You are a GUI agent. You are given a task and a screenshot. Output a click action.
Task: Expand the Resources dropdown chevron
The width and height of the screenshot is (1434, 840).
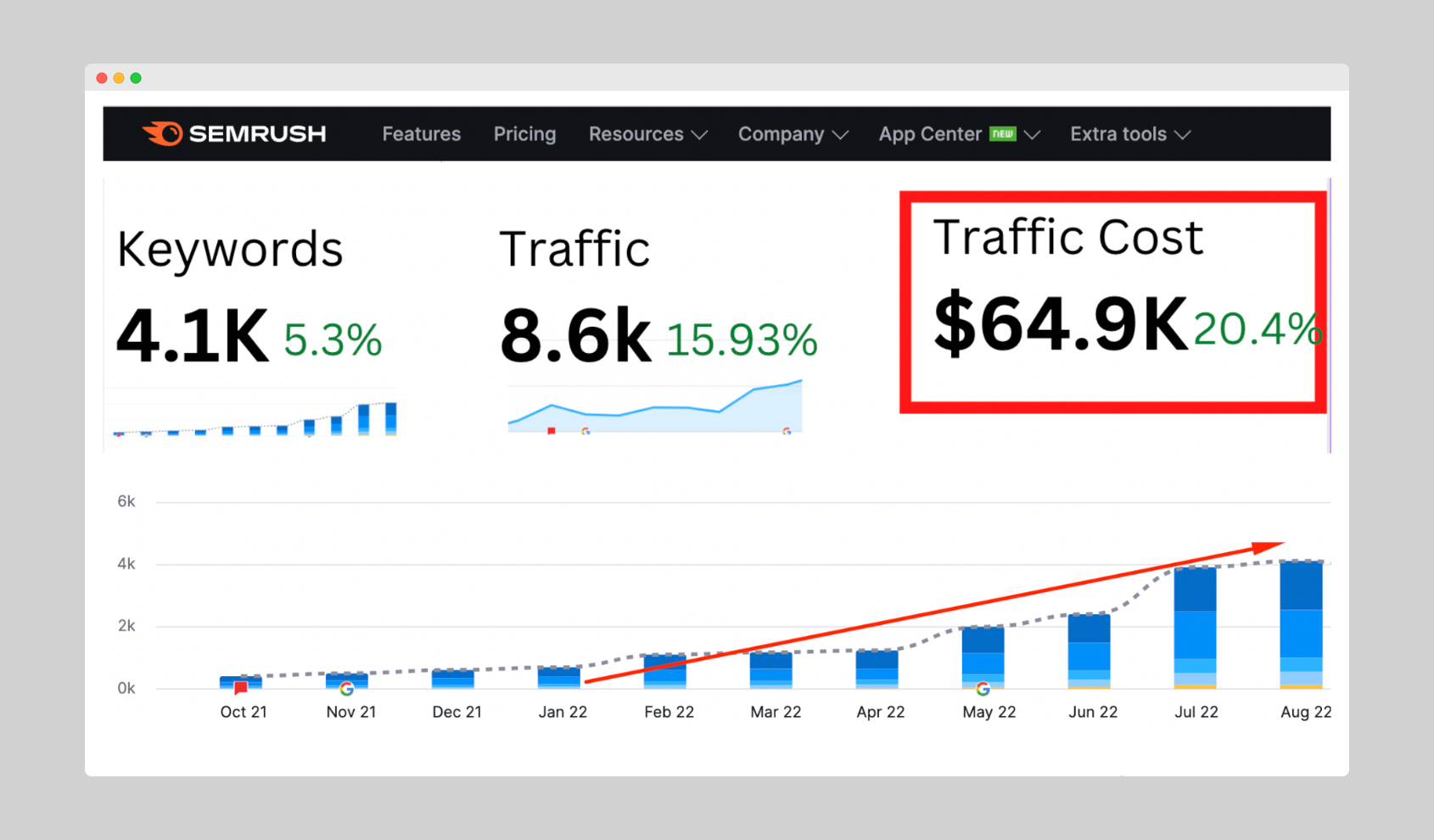(699, 135)
